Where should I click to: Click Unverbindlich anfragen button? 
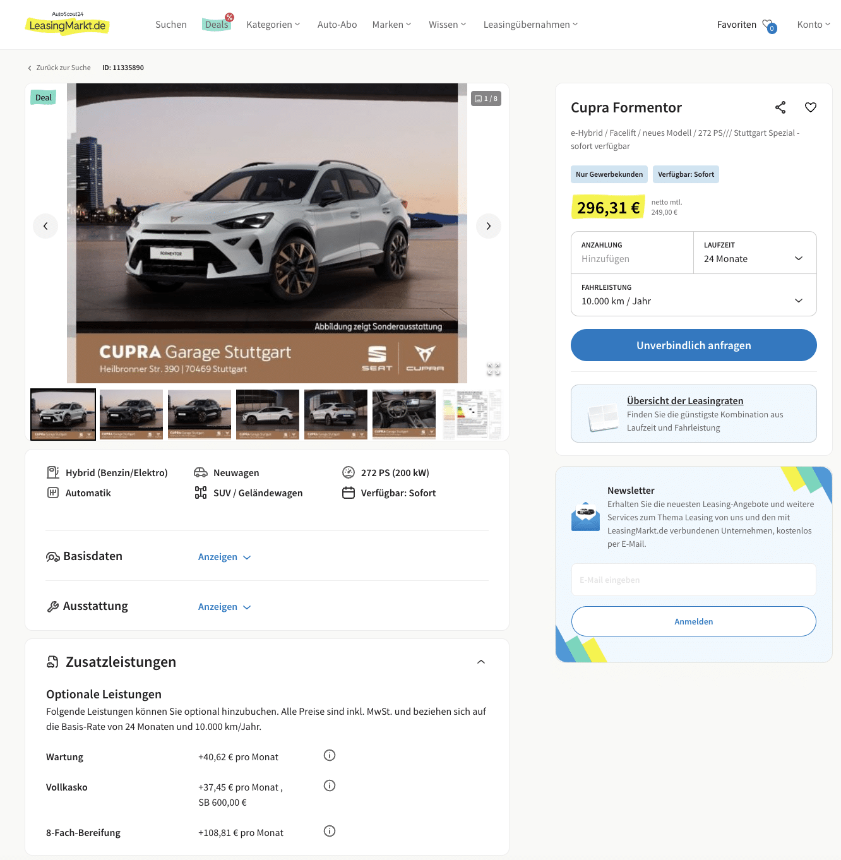pyautogui.click(x=694, y=345)
